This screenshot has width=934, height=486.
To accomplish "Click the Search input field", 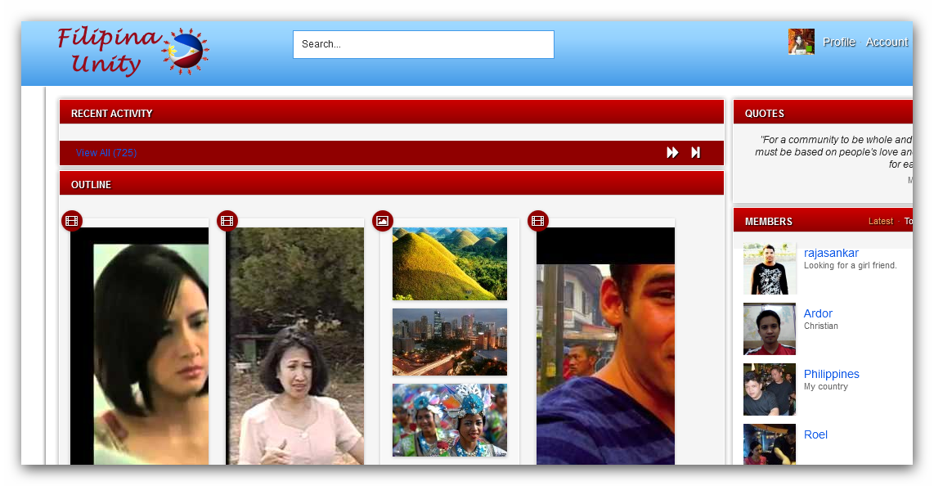I will pyautogui.click(x=423, y=44).
